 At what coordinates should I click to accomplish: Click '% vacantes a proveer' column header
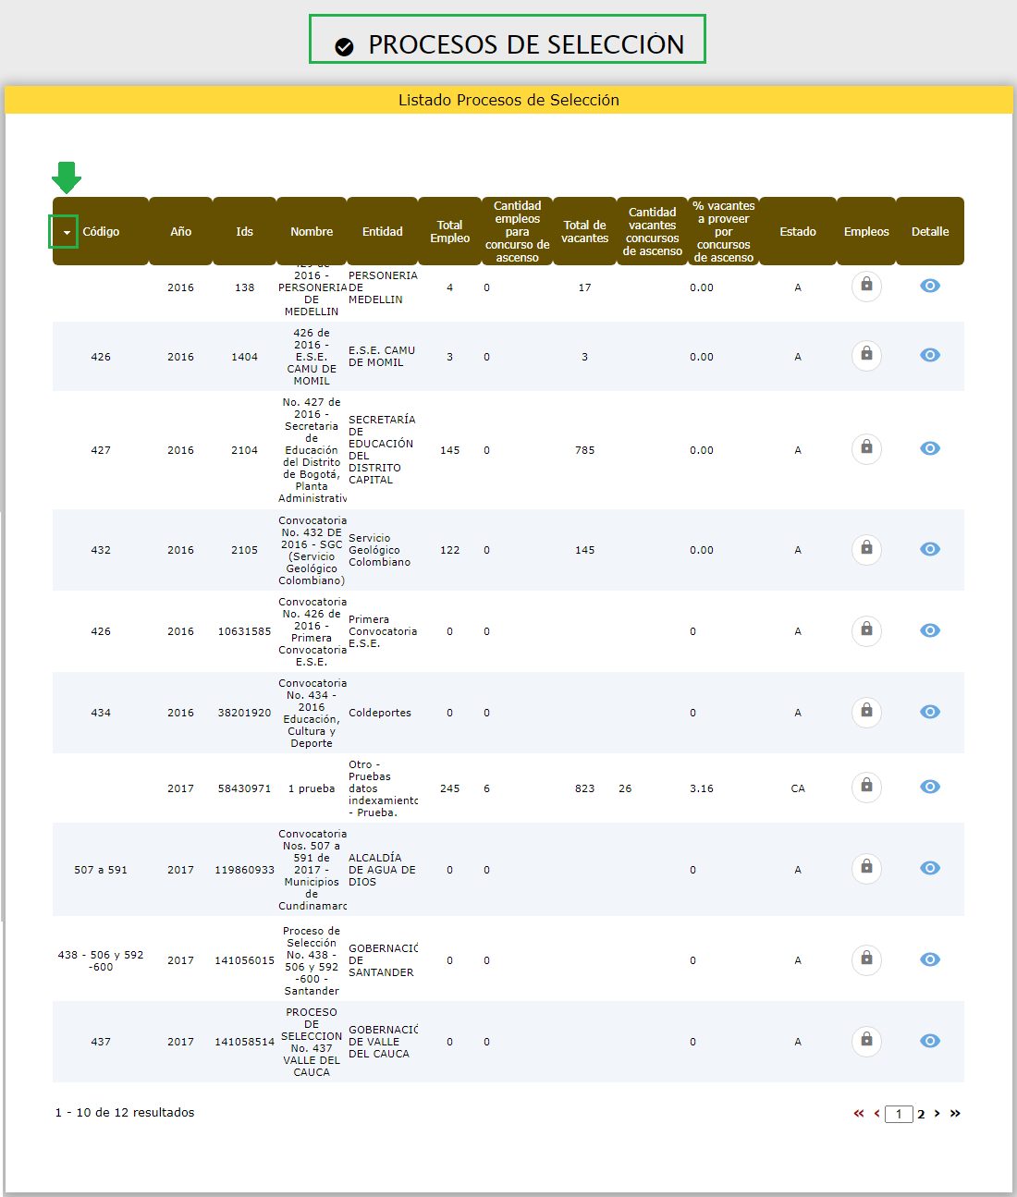[x=724, y=231]
